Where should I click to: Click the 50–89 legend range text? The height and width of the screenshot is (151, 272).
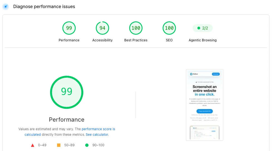(69, 145)
